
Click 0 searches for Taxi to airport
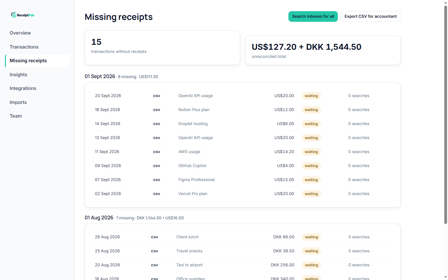(x=359, y=265)
